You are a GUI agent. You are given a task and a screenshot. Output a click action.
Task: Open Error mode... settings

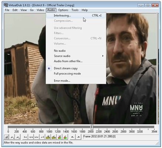[x=76, y=81]
